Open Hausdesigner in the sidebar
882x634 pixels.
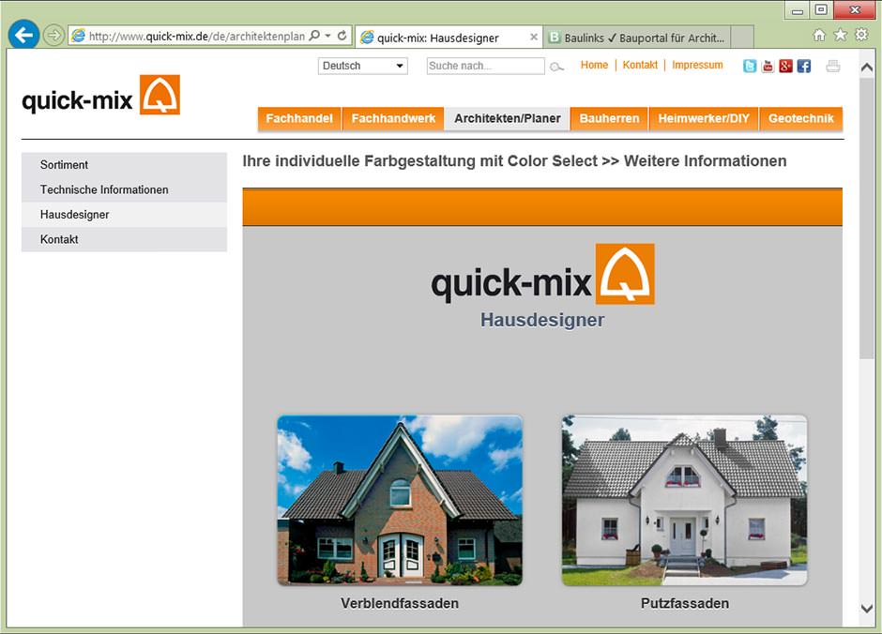pos(124,214)
